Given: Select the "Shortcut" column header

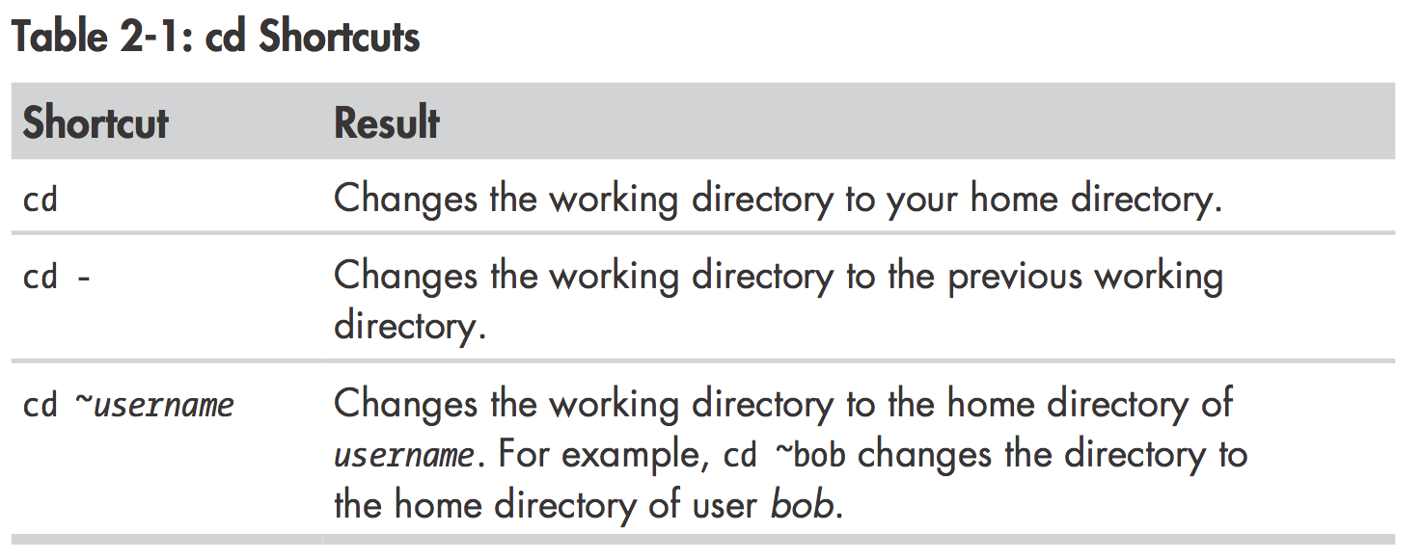Looking at the screenshot, I should pos(96,123).
